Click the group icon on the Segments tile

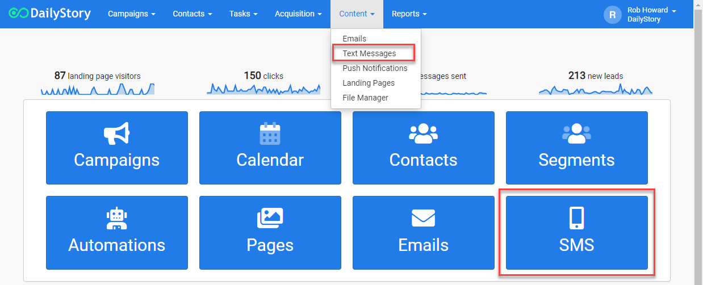pyautogui.click(x=576, y=134)
